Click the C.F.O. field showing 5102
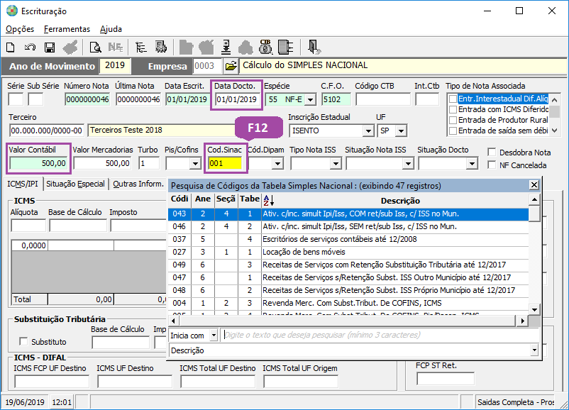Image resolution: width=569 pixels, height=410 pixels. coord(336,99)
